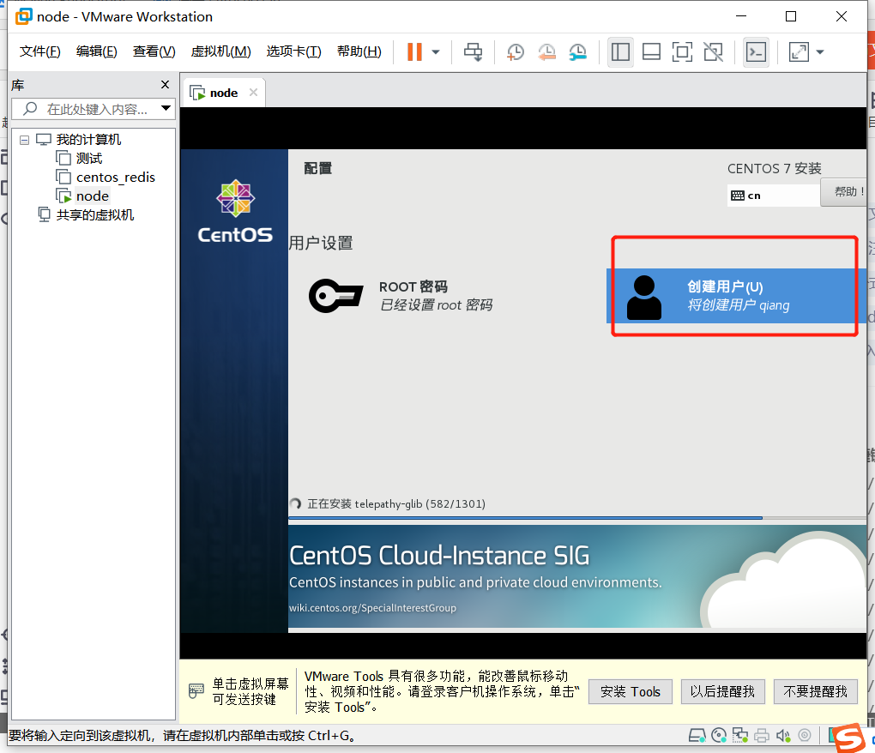
Task: Click the printer status bar icon
Action: 762,736
